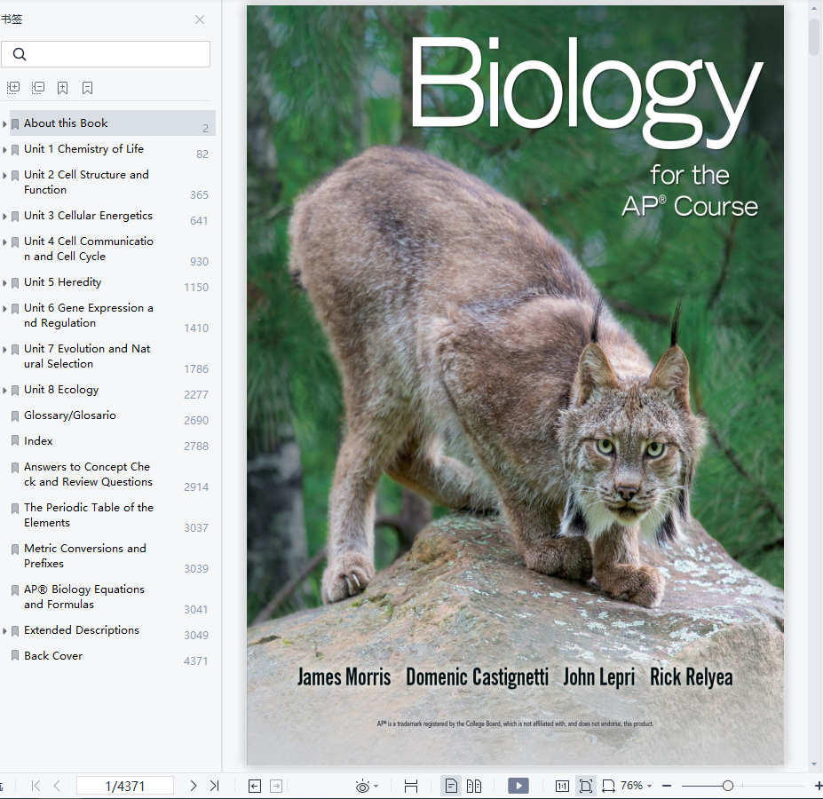Go to the first page

click(x=36, y=786)
